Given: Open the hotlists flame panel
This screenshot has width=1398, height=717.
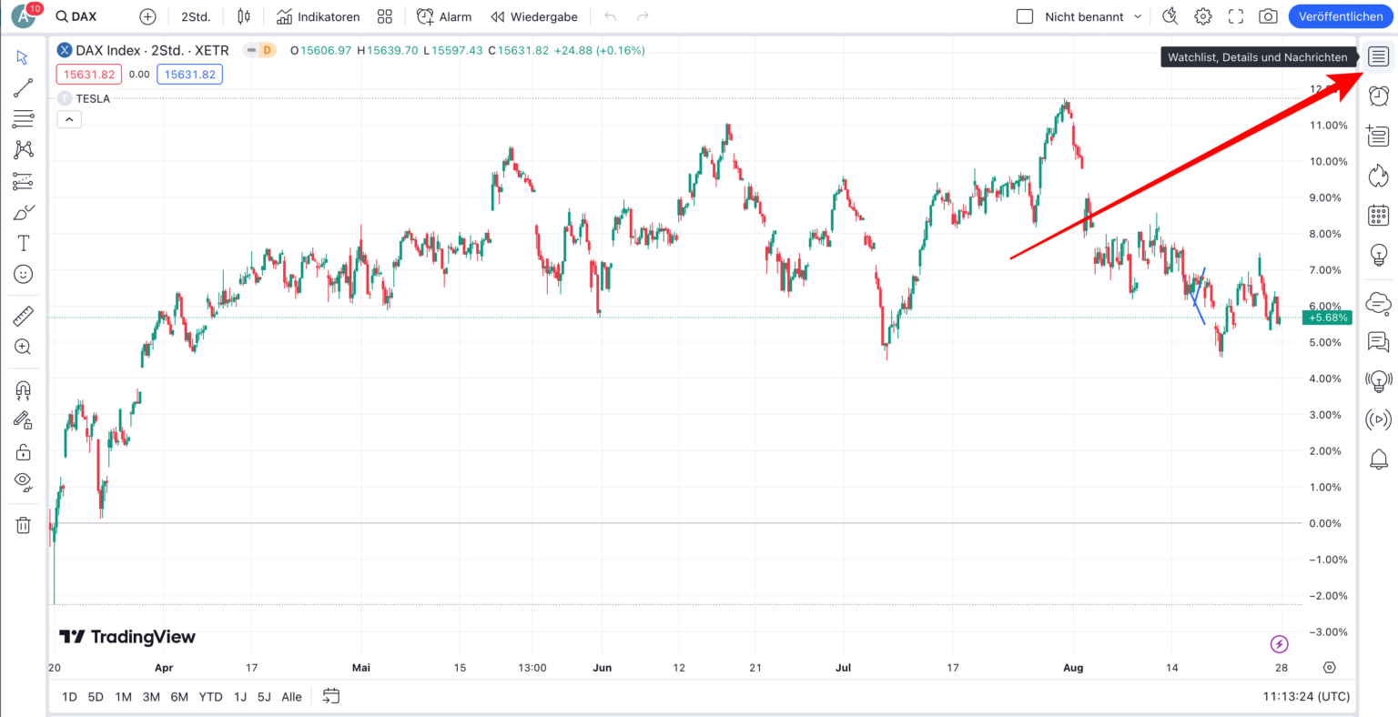Looking at the screenshot, I should [1378, 175].
